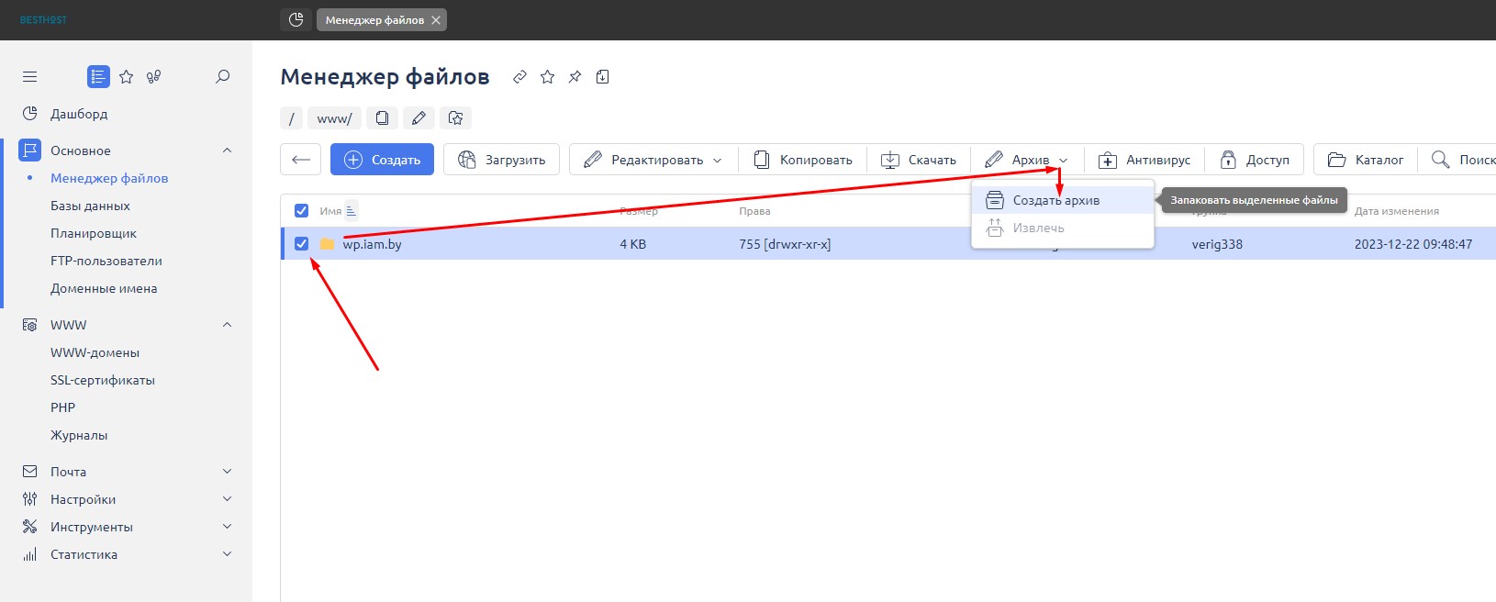Image resolution: width=1496 pixels, height=602 pixels.
Task: Click the back arrow button in toolbar
Action: [300, 160]
